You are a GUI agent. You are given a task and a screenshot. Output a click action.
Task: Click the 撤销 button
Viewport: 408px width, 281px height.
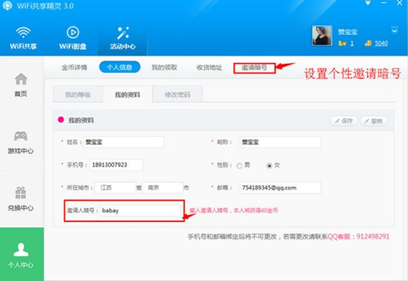(374, 121)
